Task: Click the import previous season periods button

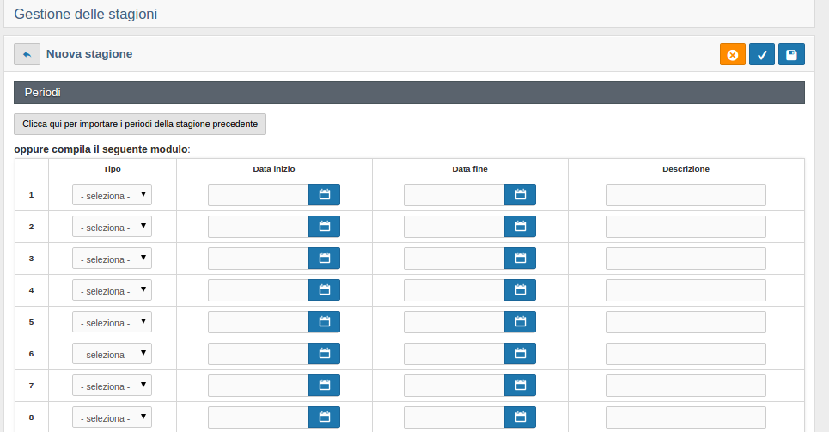Action: tap(140, 124)
